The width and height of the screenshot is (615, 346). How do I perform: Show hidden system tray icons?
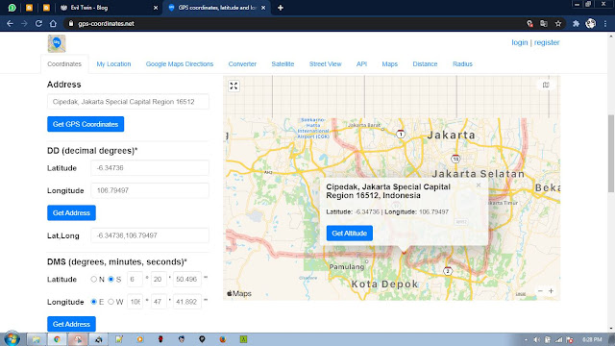pos(526,339)
